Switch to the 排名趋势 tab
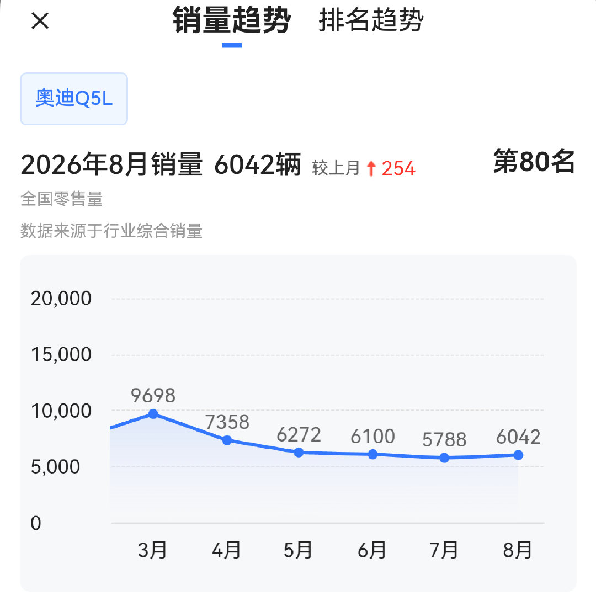 [x=371, y=20]
